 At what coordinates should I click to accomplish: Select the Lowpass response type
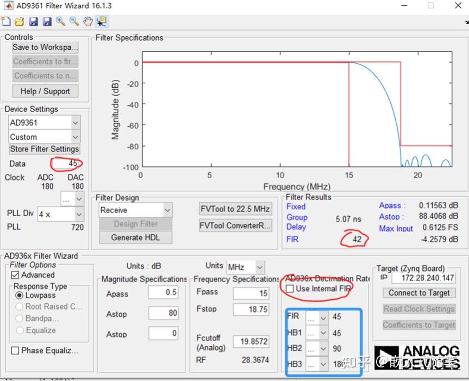[x=19, y=295]
